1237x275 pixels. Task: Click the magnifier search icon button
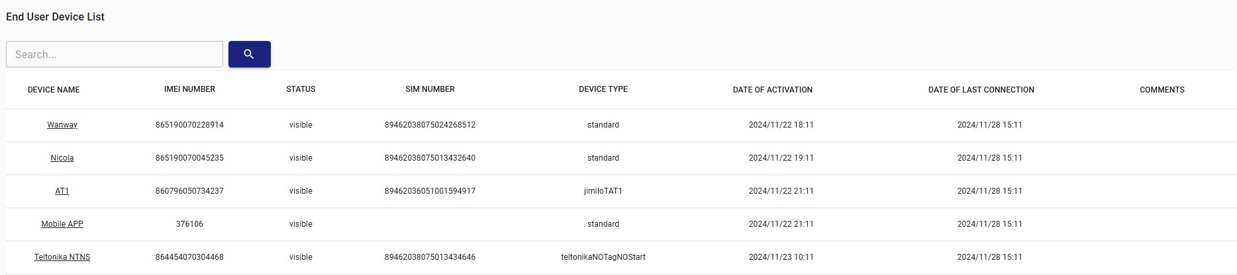tap(249, 54)
